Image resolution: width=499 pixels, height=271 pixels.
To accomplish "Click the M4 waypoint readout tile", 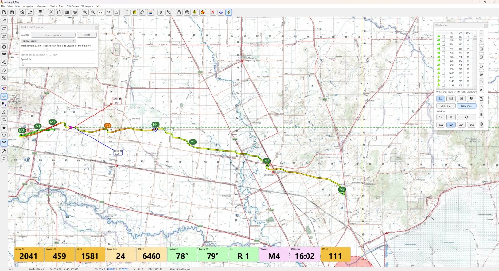I will [274, 254].
